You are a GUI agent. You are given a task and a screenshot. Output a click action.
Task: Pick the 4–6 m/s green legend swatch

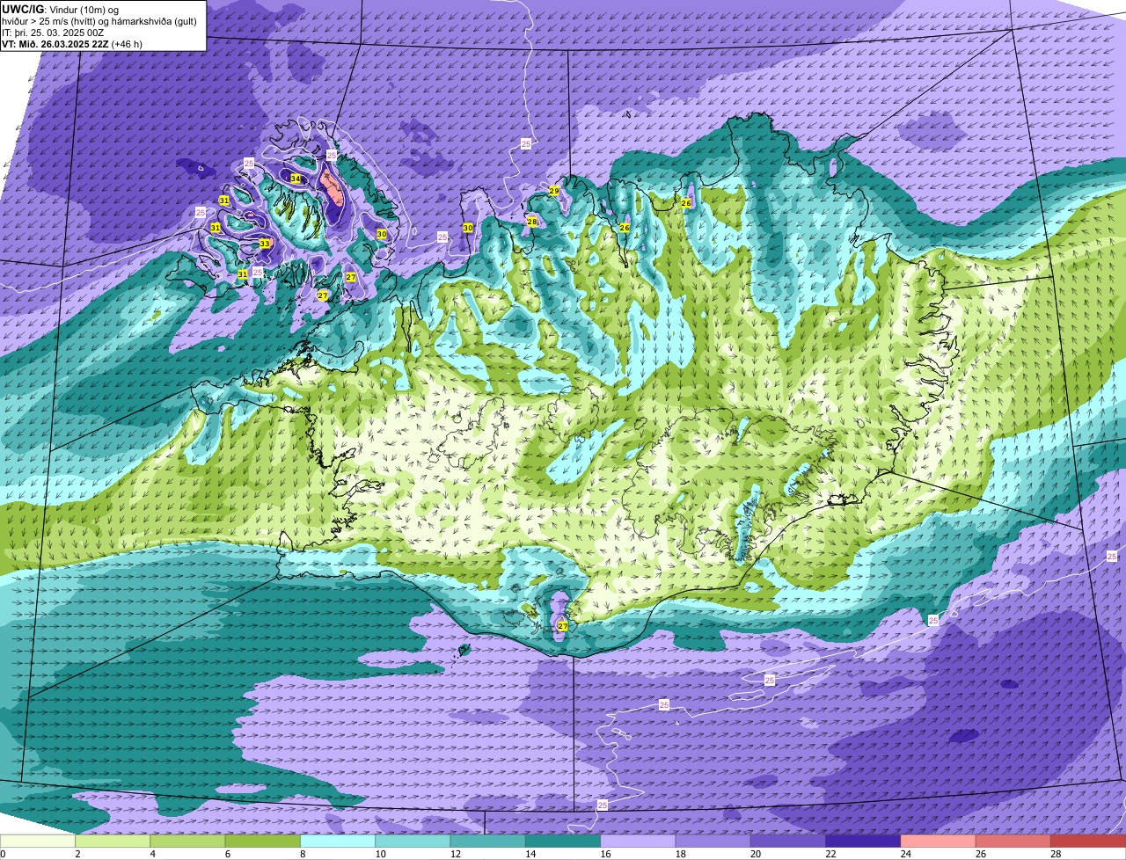(187, 842)
